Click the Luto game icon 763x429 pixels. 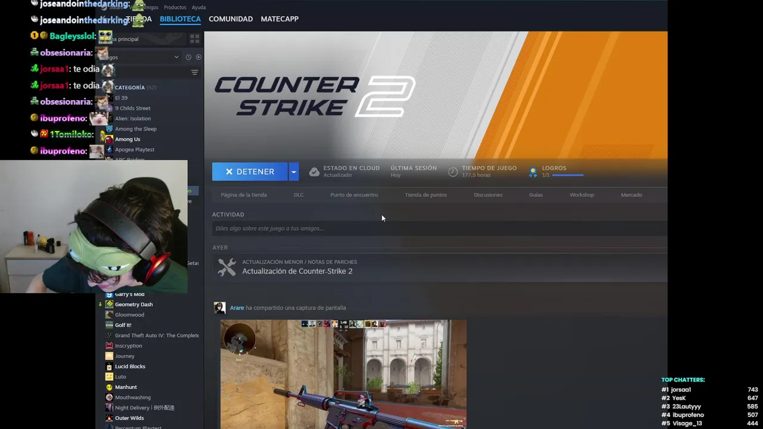click(109, 377)
